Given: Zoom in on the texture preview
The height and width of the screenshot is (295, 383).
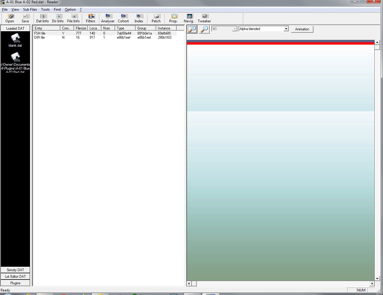Looking at the screenshot, I should point(192,29).
